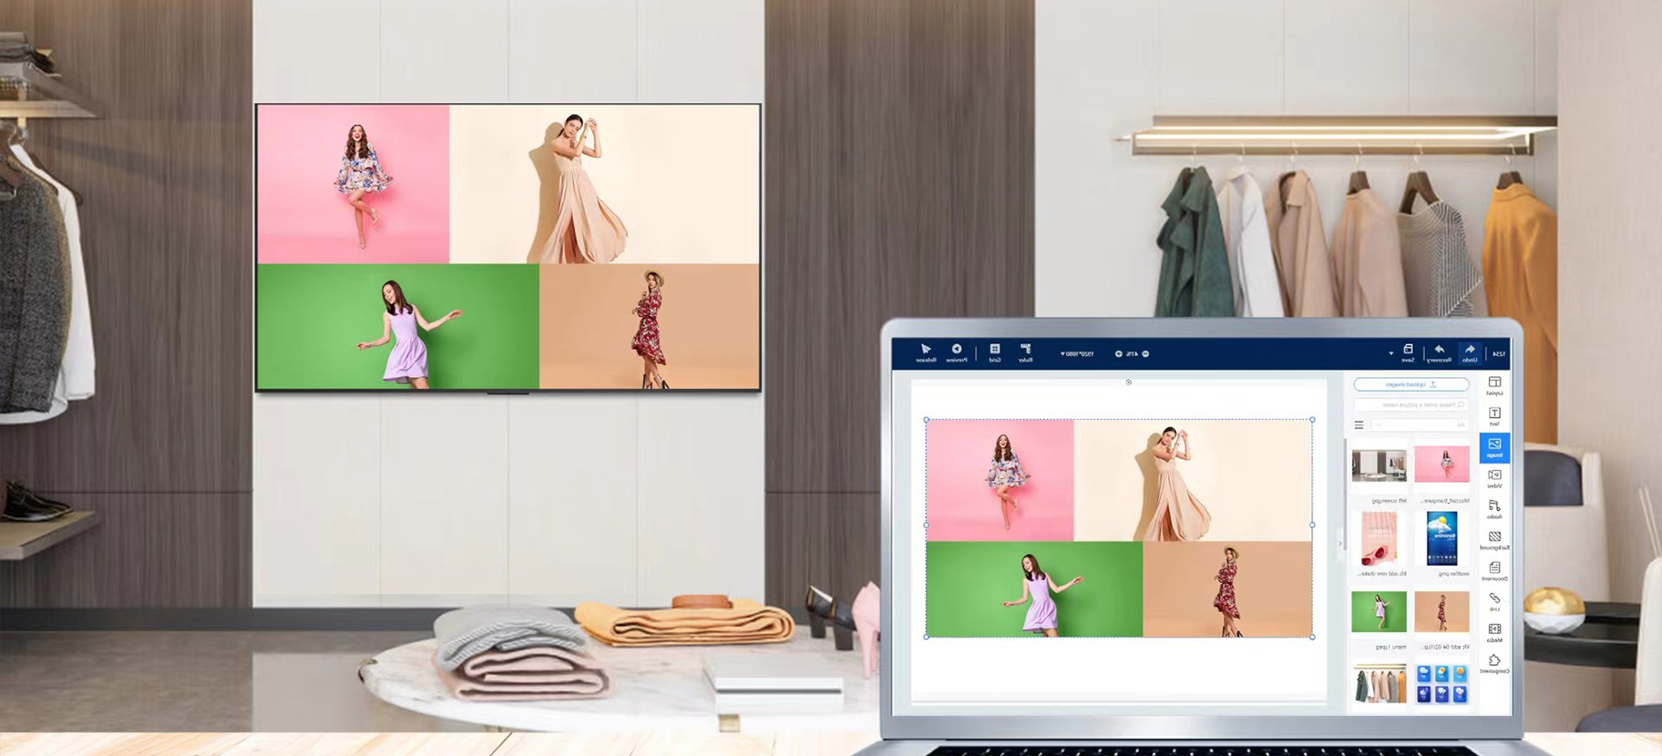1662x756 pixels.
Task: Toggle the Grid tool in the toolbar
Action: [x=995, y=352]
